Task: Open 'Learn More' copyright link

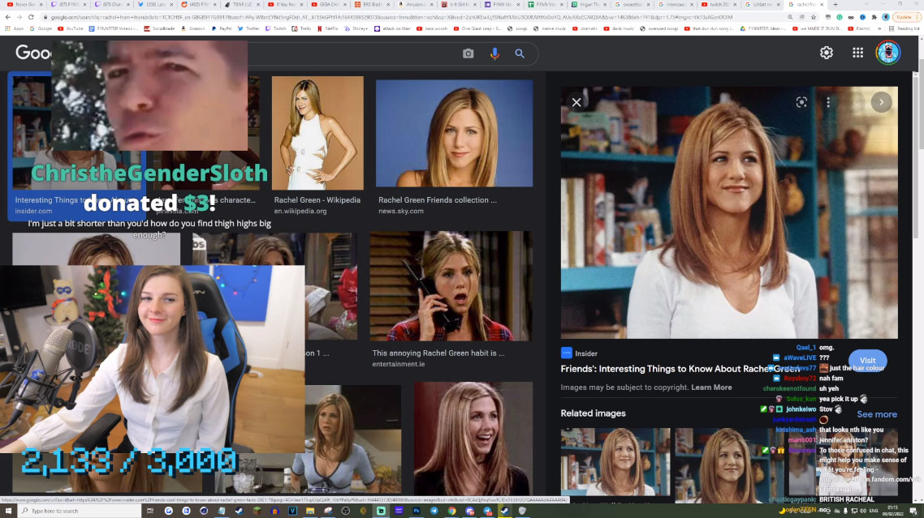Action: (x=711, y=387)
